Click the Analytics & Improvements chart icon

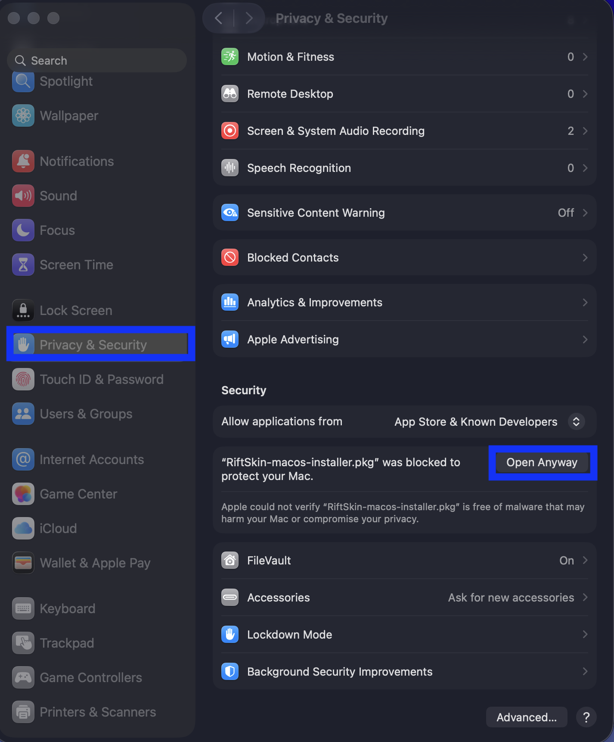click(230, 302)
